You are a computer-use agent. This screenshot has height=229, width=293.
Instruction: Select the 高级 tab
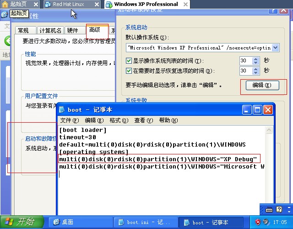pos(97,30)
